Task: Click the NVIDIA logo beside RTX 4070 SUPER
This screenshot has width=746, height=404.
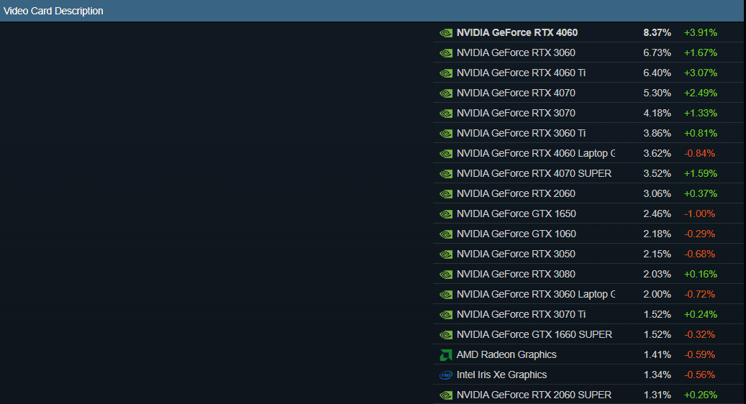Action: click(x=446, y=174)
